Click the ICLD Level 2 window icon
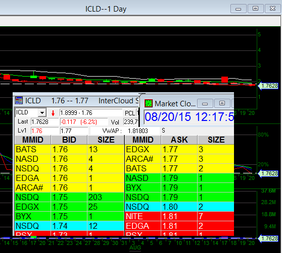Screen dimensions: 282x253 (x=19, y=100)
